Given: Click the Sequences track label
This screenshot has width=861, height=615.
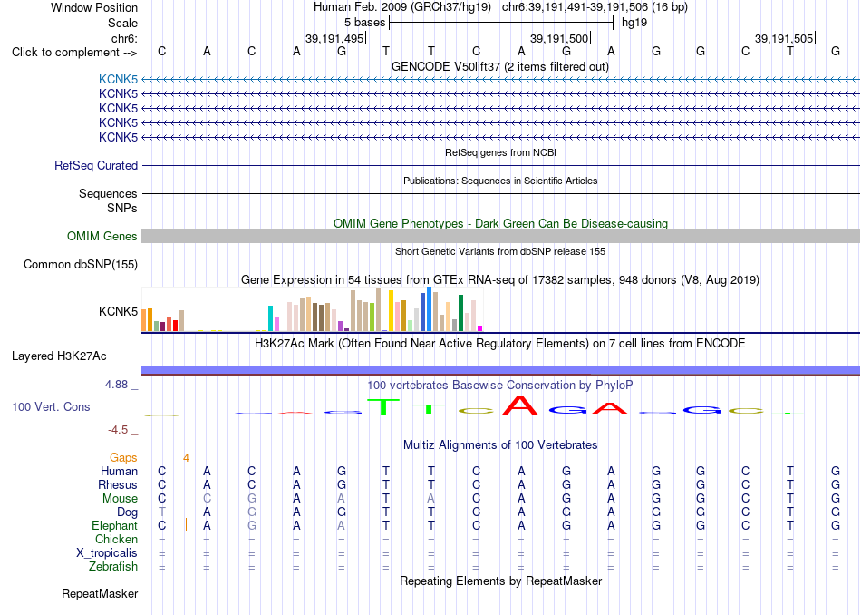Looking at the screenshot, I should pyautogui.click(x=108, y=193).
